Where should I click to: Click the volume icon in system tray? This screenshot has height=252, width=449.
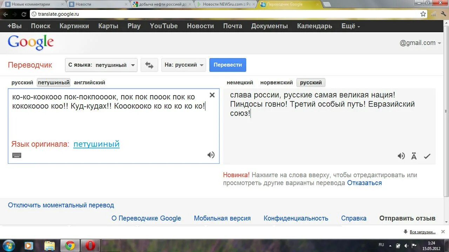tap(406, 245)
